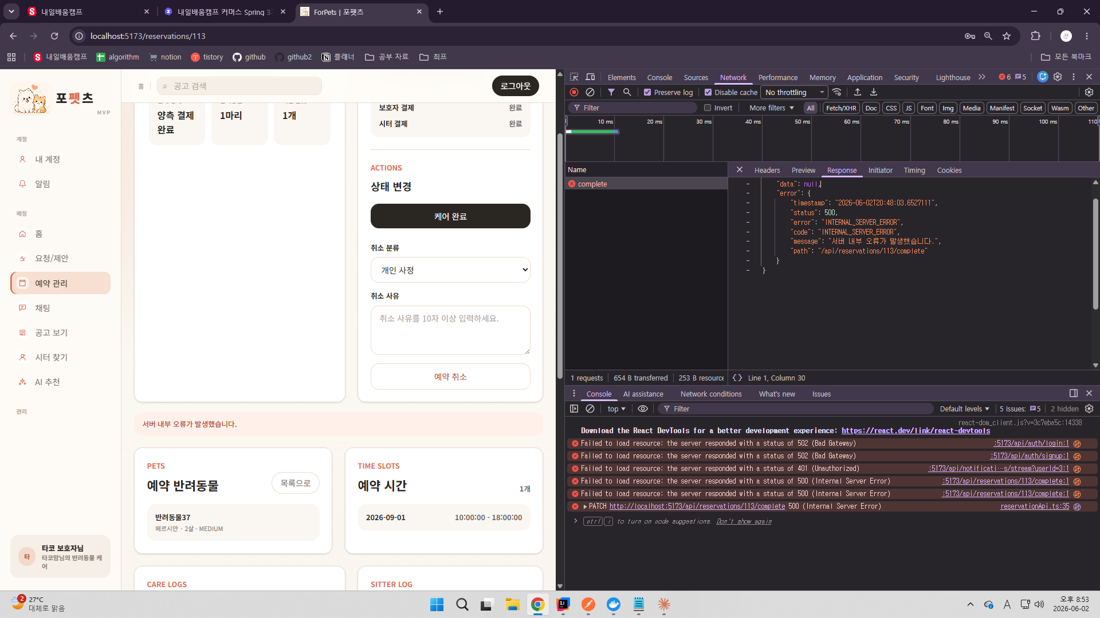Clear the network log
Viewport: 1100px width, 618px height.
pyautogui.click(x=590, y=92)
